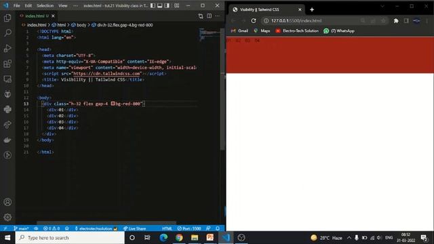Viewport: 434px width, 244px height.
Task: Open the Gmail bookmark
Action: [239, 31]
